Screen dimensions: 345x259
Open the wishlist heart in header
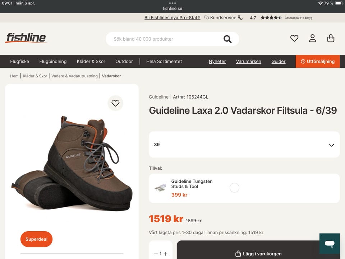[x=294, y=38]
